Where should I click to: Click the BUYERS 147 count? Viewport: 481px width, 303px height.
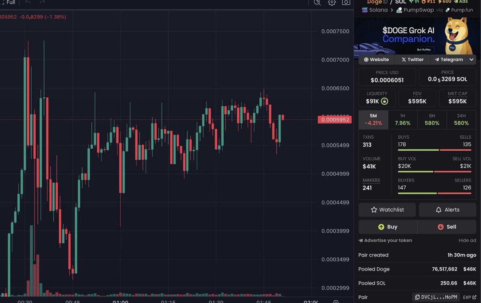click(402, 188)
